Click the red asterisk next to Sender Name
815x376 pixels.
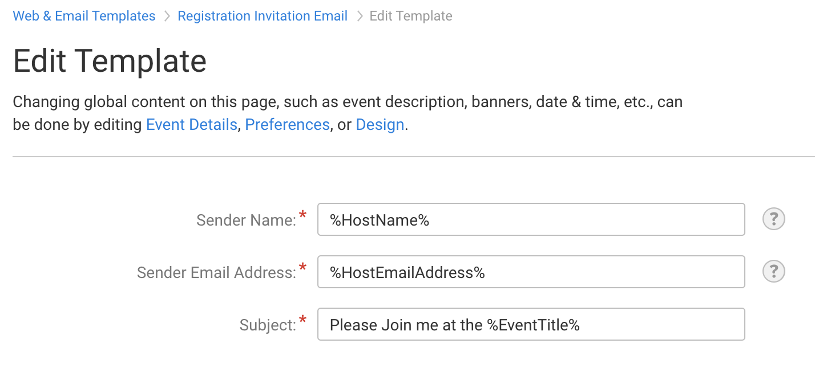coord(303,215)
